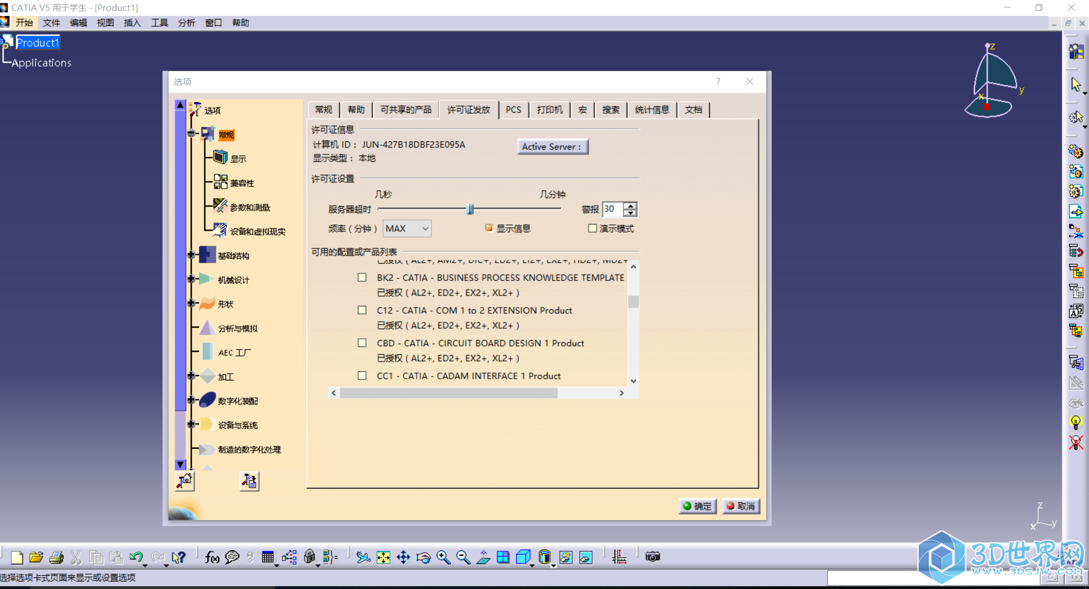Check the CC1 CADAM Interface box
This screenshot has height=589, width=1089.
tap(362, 376)
